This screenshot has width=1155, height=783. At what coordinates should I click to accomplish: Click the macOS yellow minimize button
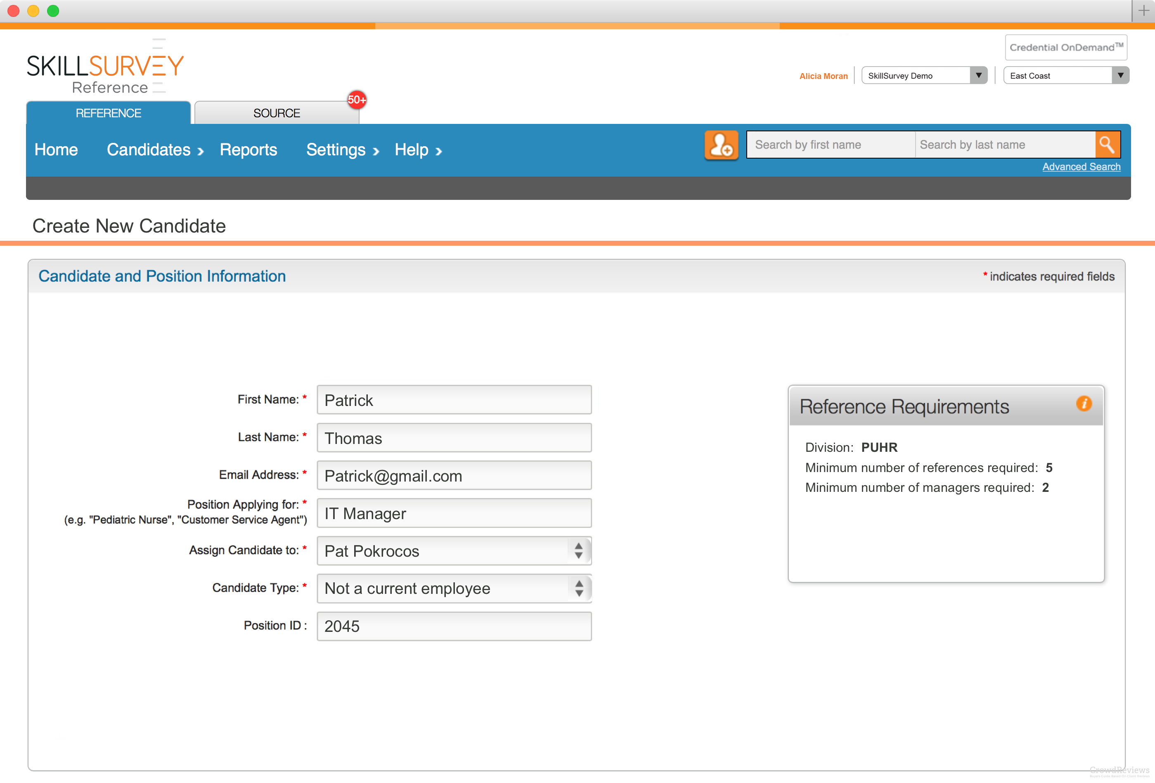click(33, 11)
